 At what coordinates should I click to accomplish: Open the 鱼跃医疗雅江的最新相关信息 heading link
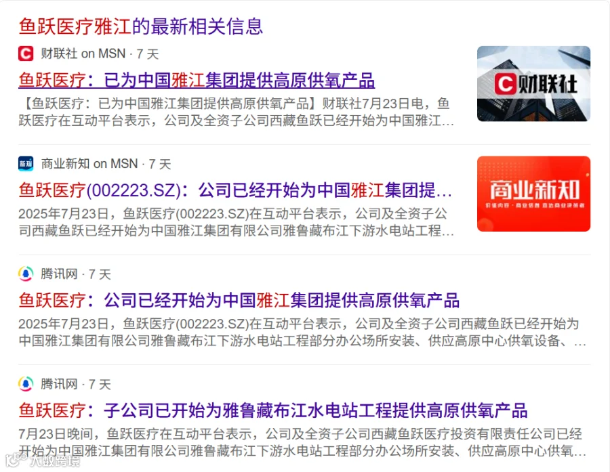[x=141, y=26]
